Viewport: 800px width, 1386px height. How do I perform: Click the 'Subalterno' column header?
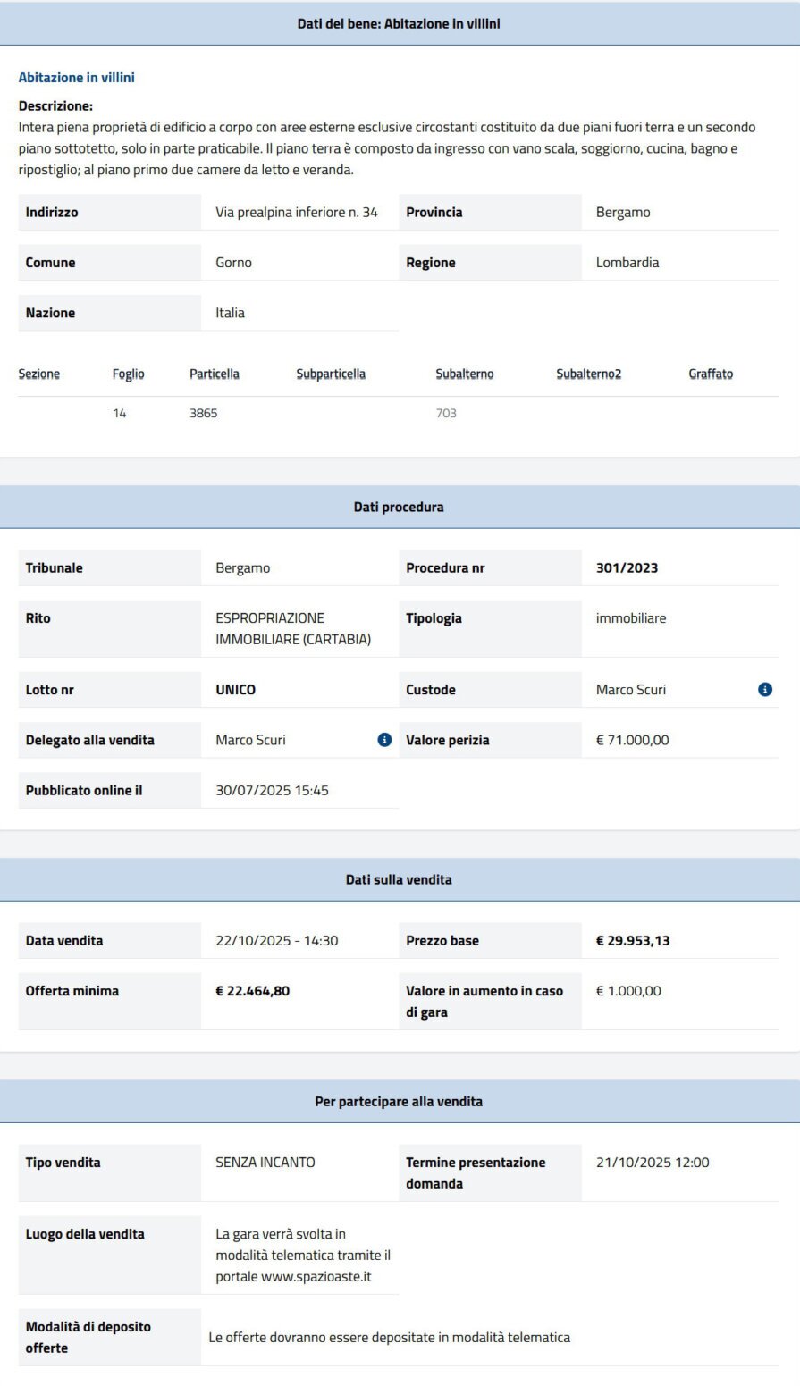[464, 374]
